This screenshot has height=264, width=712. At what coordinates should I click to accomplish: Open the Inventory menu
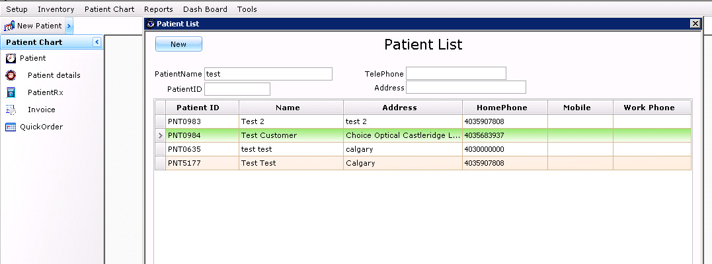[56, 9]
